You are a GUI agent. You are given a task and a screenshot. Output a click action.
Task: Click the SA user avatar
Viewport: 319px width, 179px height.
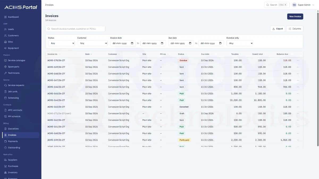(294, 5)
